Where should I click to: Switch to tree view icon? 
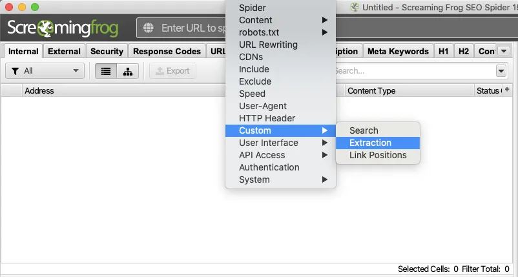tap(128, 71)
